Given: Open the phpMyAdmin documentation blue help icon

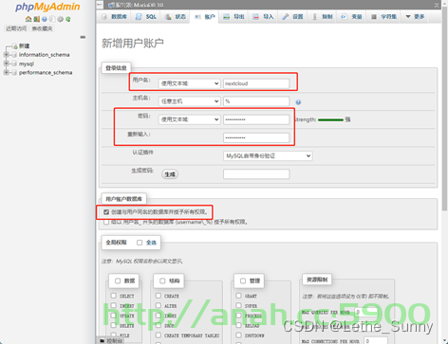Looking at the screenshot, I should point(45,19).
